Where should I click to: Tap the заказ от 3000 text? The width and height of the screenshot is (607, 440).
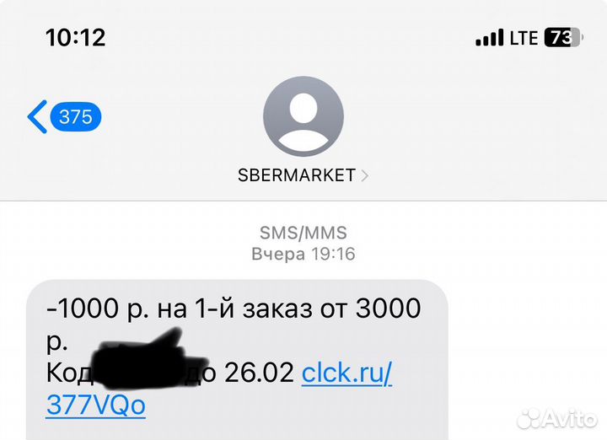coord(331,309)
